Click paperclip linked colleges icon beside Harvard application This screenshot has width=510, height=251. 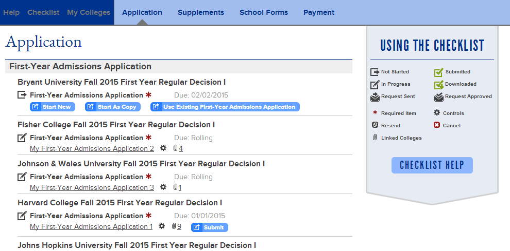pyautogui.click(x=174, y=226)
